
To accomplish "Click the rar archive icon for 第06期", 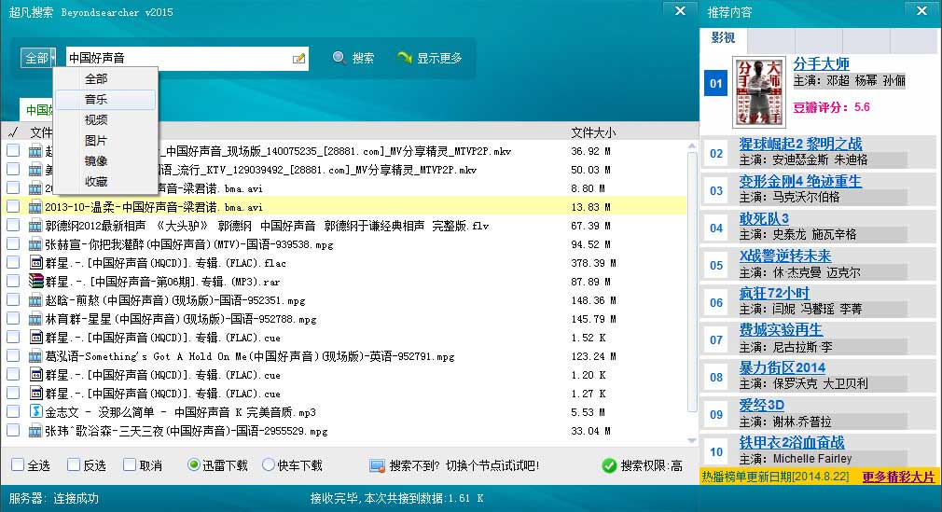I will pos(36,282).
